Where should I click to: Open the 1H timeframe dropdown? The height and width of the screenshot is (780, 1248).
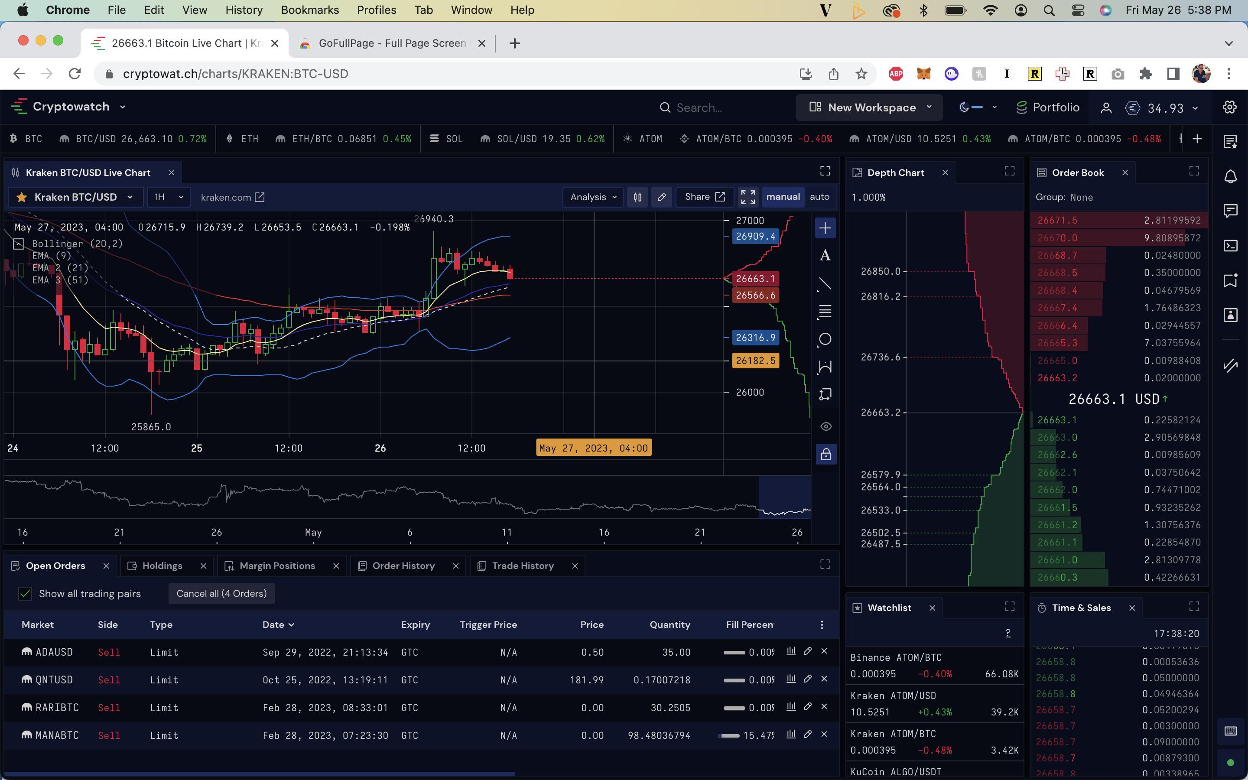pos(169,197)
